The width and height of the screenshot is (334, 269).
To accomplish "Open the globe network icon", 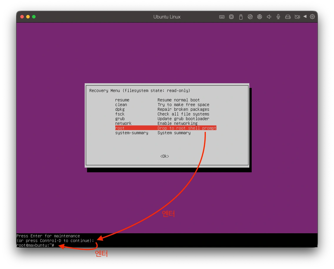I will [259, 17].
